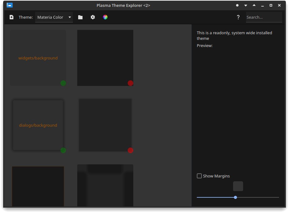
Task: Open the Materia Color theme dropdown
Action: pos(54,17)
